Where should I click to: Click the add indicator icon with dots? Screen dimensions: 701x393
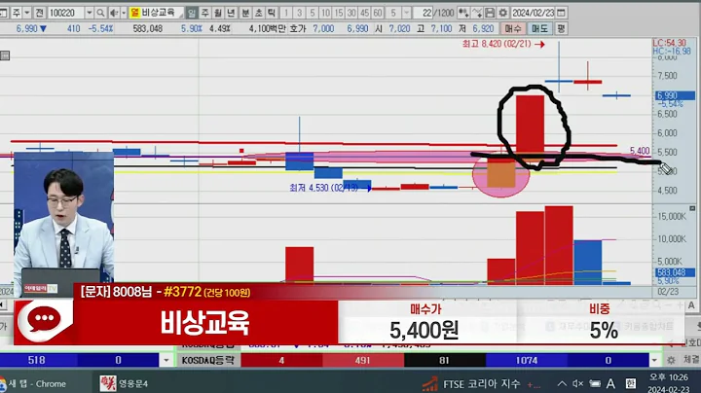[463, 13]
